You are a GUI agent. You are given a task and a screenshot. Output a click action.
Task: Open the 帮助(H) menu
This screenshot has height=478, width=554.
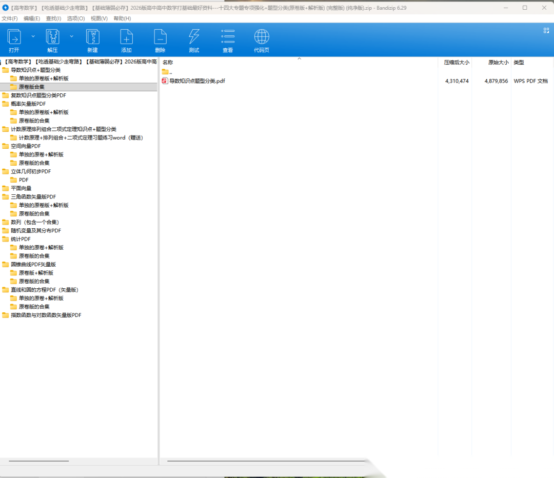tap(122, 18)
